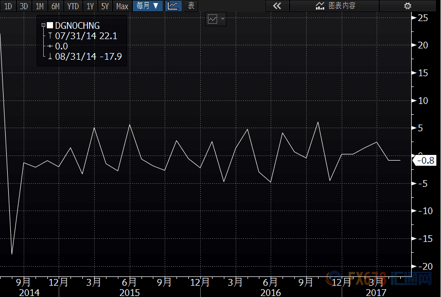Select the 1M time range

[40, 6]
